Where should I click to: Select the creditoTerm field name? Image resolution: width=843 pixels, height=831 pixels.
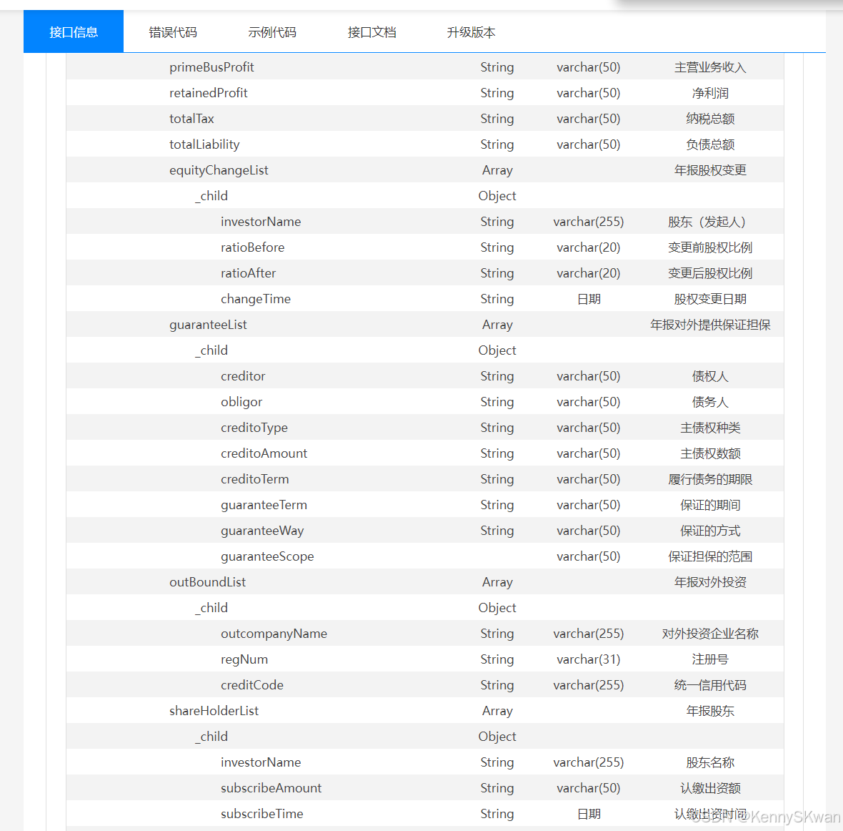(x=254, y=480)
